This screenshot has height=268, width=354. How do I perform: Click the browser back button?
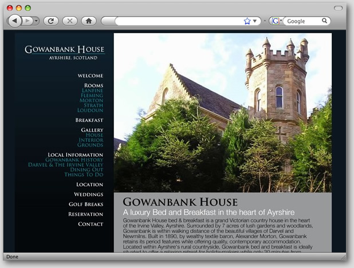click(x=14, y=21)
